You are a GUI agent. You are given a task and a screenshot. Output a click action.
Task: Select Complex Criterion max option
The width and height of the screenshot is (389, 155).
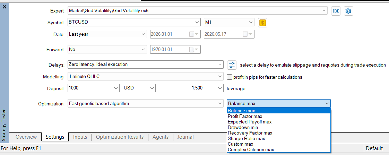[x=279, y=149]
